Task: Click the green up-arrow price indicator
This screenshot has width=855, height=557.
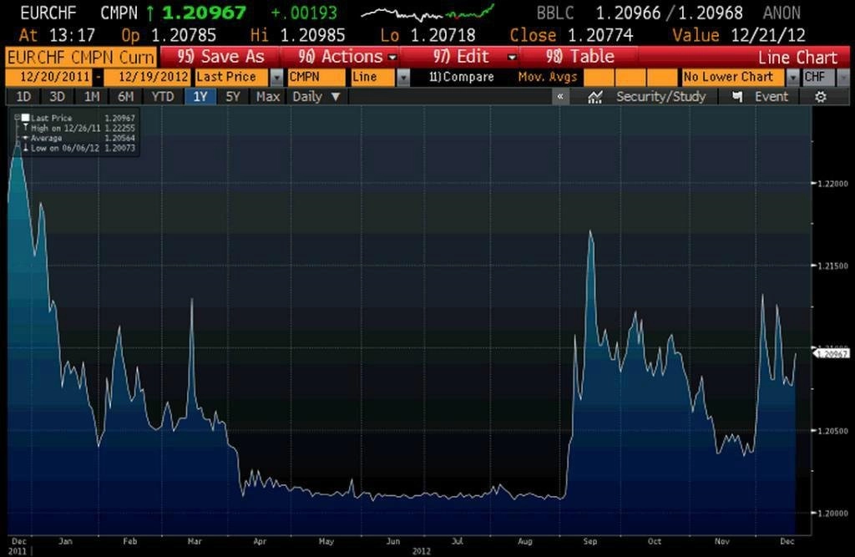Action: 150,13
